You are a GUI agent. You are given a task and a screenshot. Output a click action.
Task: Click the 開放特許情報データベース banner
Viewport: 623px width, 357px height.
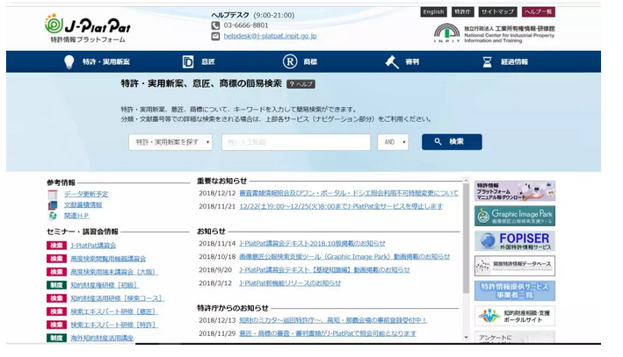click(x=515, y=266)
